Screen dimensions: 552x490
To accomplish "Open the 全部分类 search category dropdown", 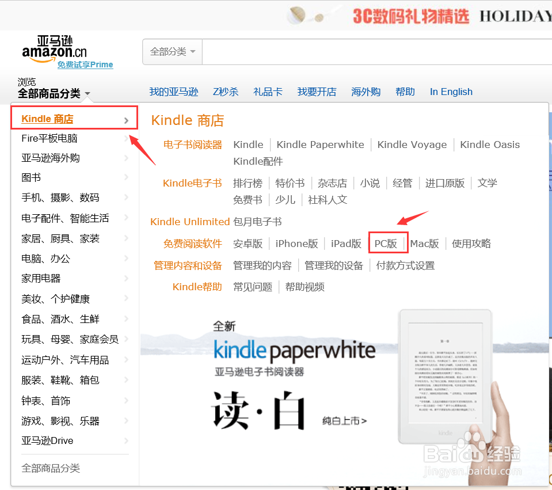I will click(173, 52).
